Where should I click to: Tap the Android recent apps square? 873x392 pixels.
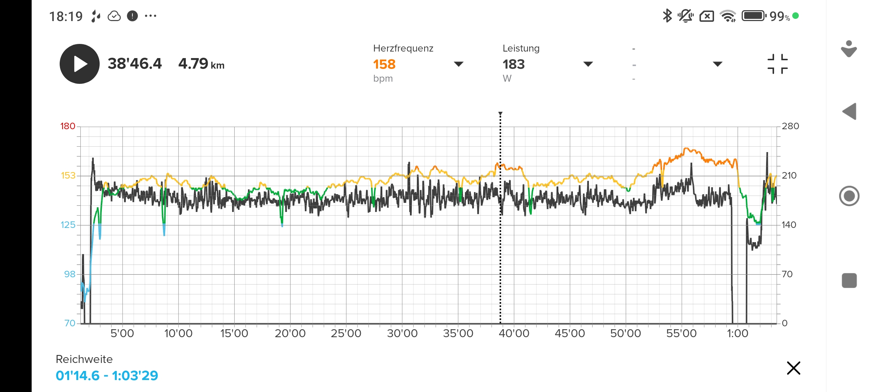(x=849, y=281)
